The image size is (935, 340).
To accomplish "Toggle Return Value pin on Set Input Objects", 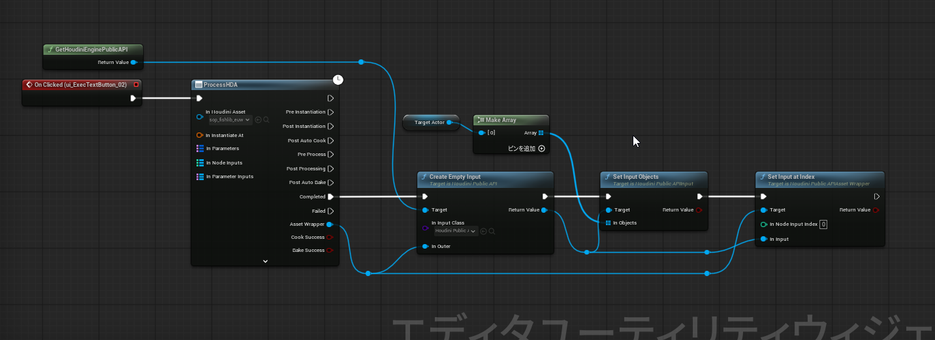I will tap(699, 210).
